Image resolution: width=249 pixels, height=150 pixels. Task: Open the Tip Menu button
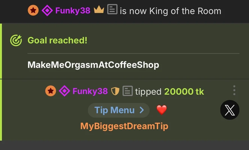(x=119, y=110)
